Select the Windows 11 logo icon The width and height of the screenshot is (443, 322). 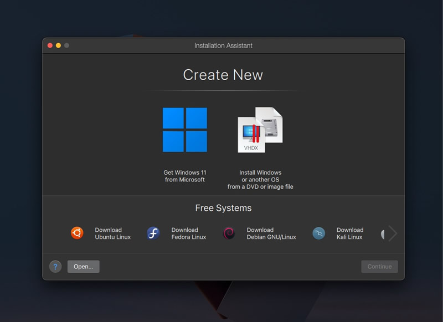[x=185, y=130]
